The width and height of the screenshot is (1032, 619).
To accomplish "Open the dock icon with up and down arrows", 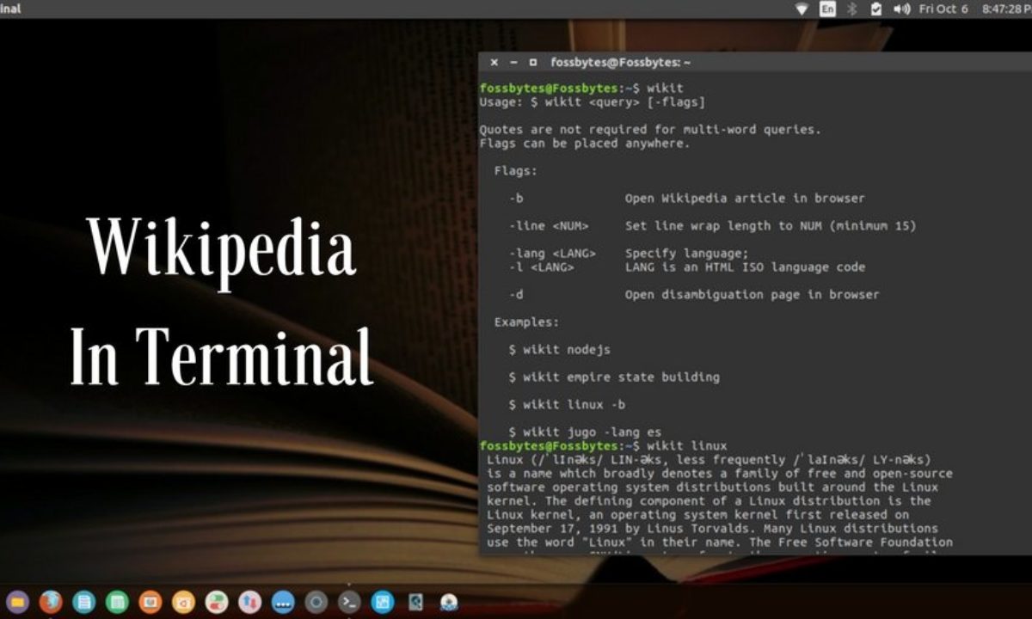I will pyautogui.click(x=250, y=602).
